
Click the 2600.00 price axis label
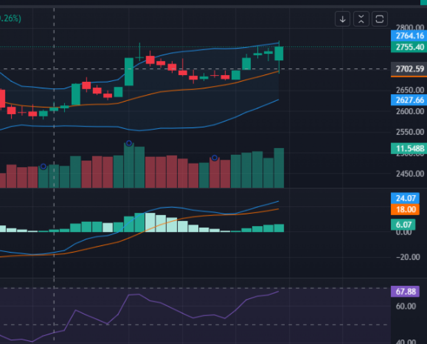click(410, 111)
